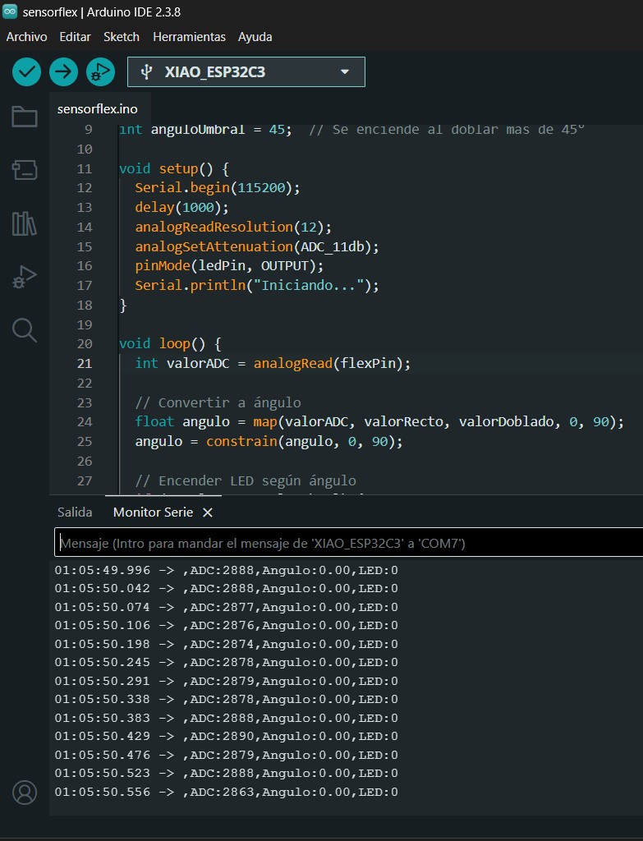Image resolution: width=643 pixels, height=841 pixels.
Task: Open the Editar menu
Action: pos(75,37)
